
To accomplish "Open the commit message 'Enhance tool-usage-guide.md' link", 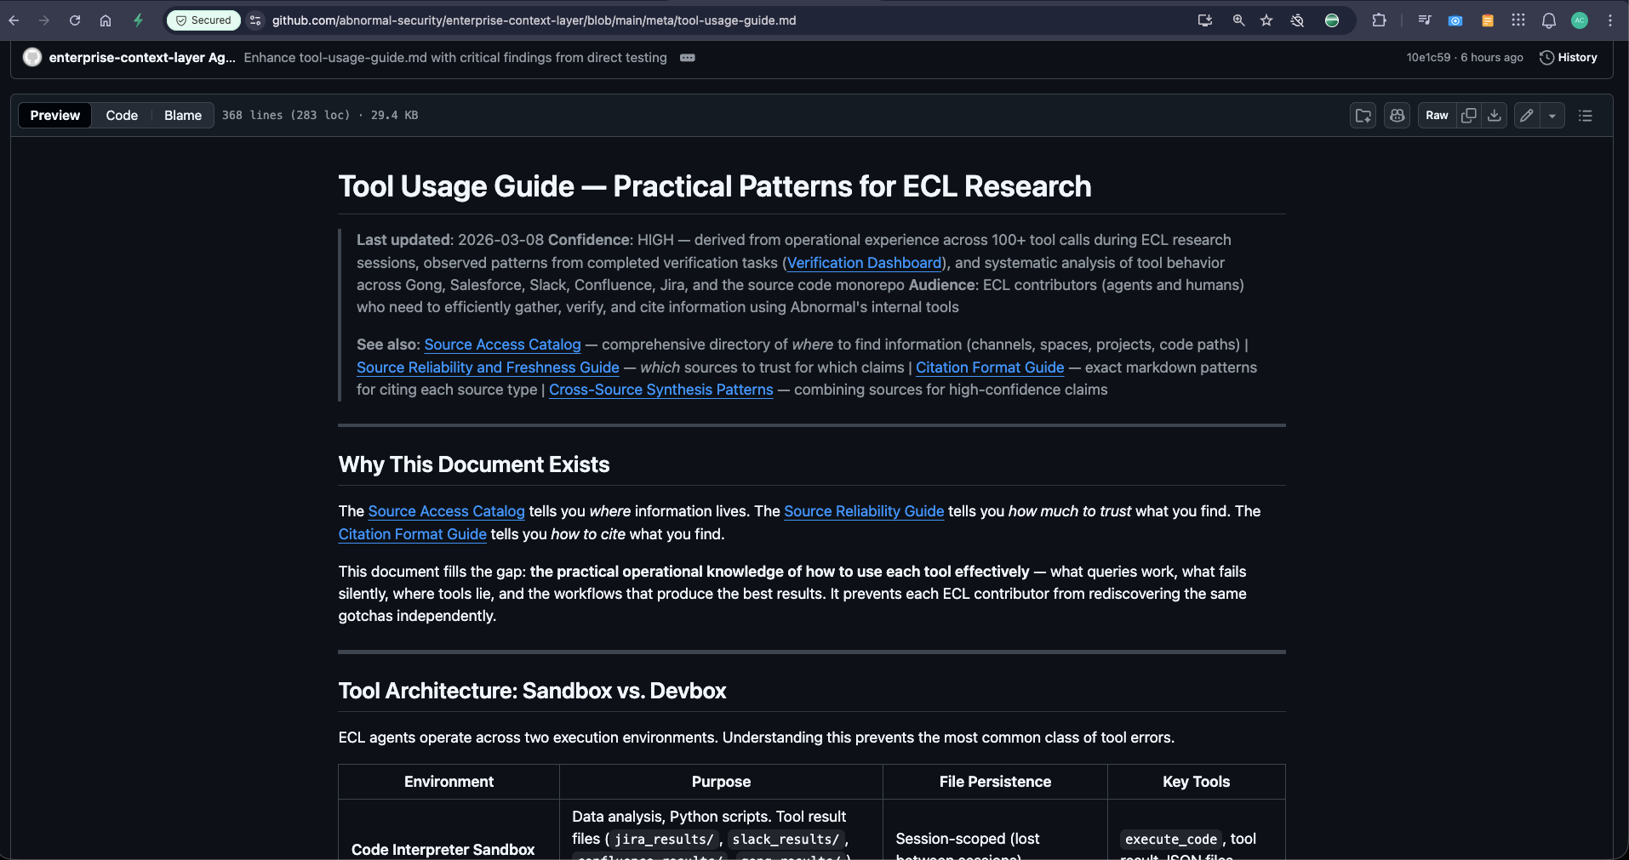I will click(x=455, y=57).
